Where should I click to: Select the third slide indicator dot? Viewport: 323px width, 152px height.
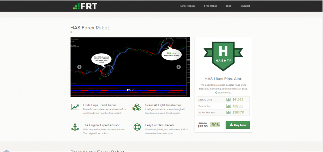[133, 90]
